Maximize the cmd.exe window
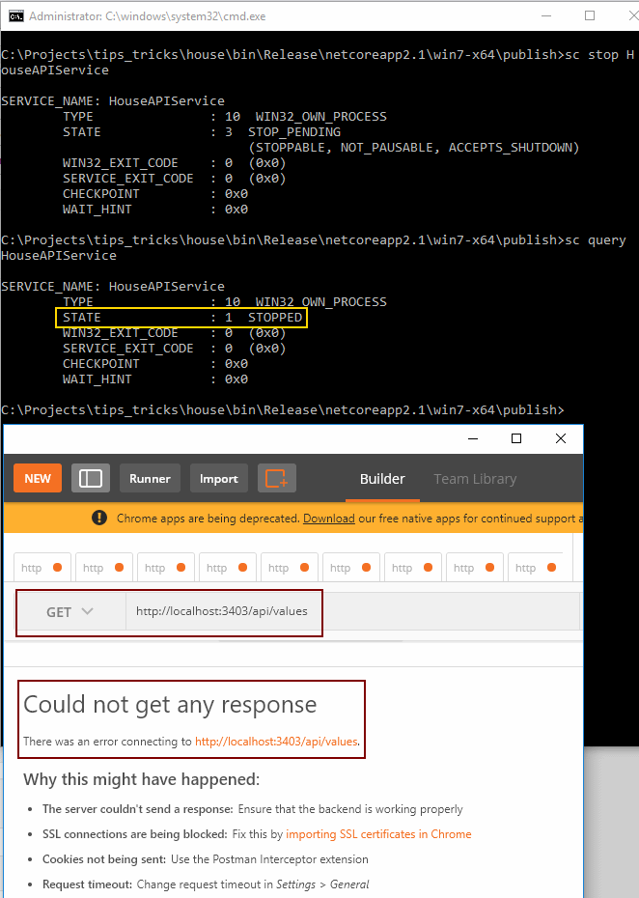Image resolution: width=639 pixels, height=898 pixels. pos(590,16)
